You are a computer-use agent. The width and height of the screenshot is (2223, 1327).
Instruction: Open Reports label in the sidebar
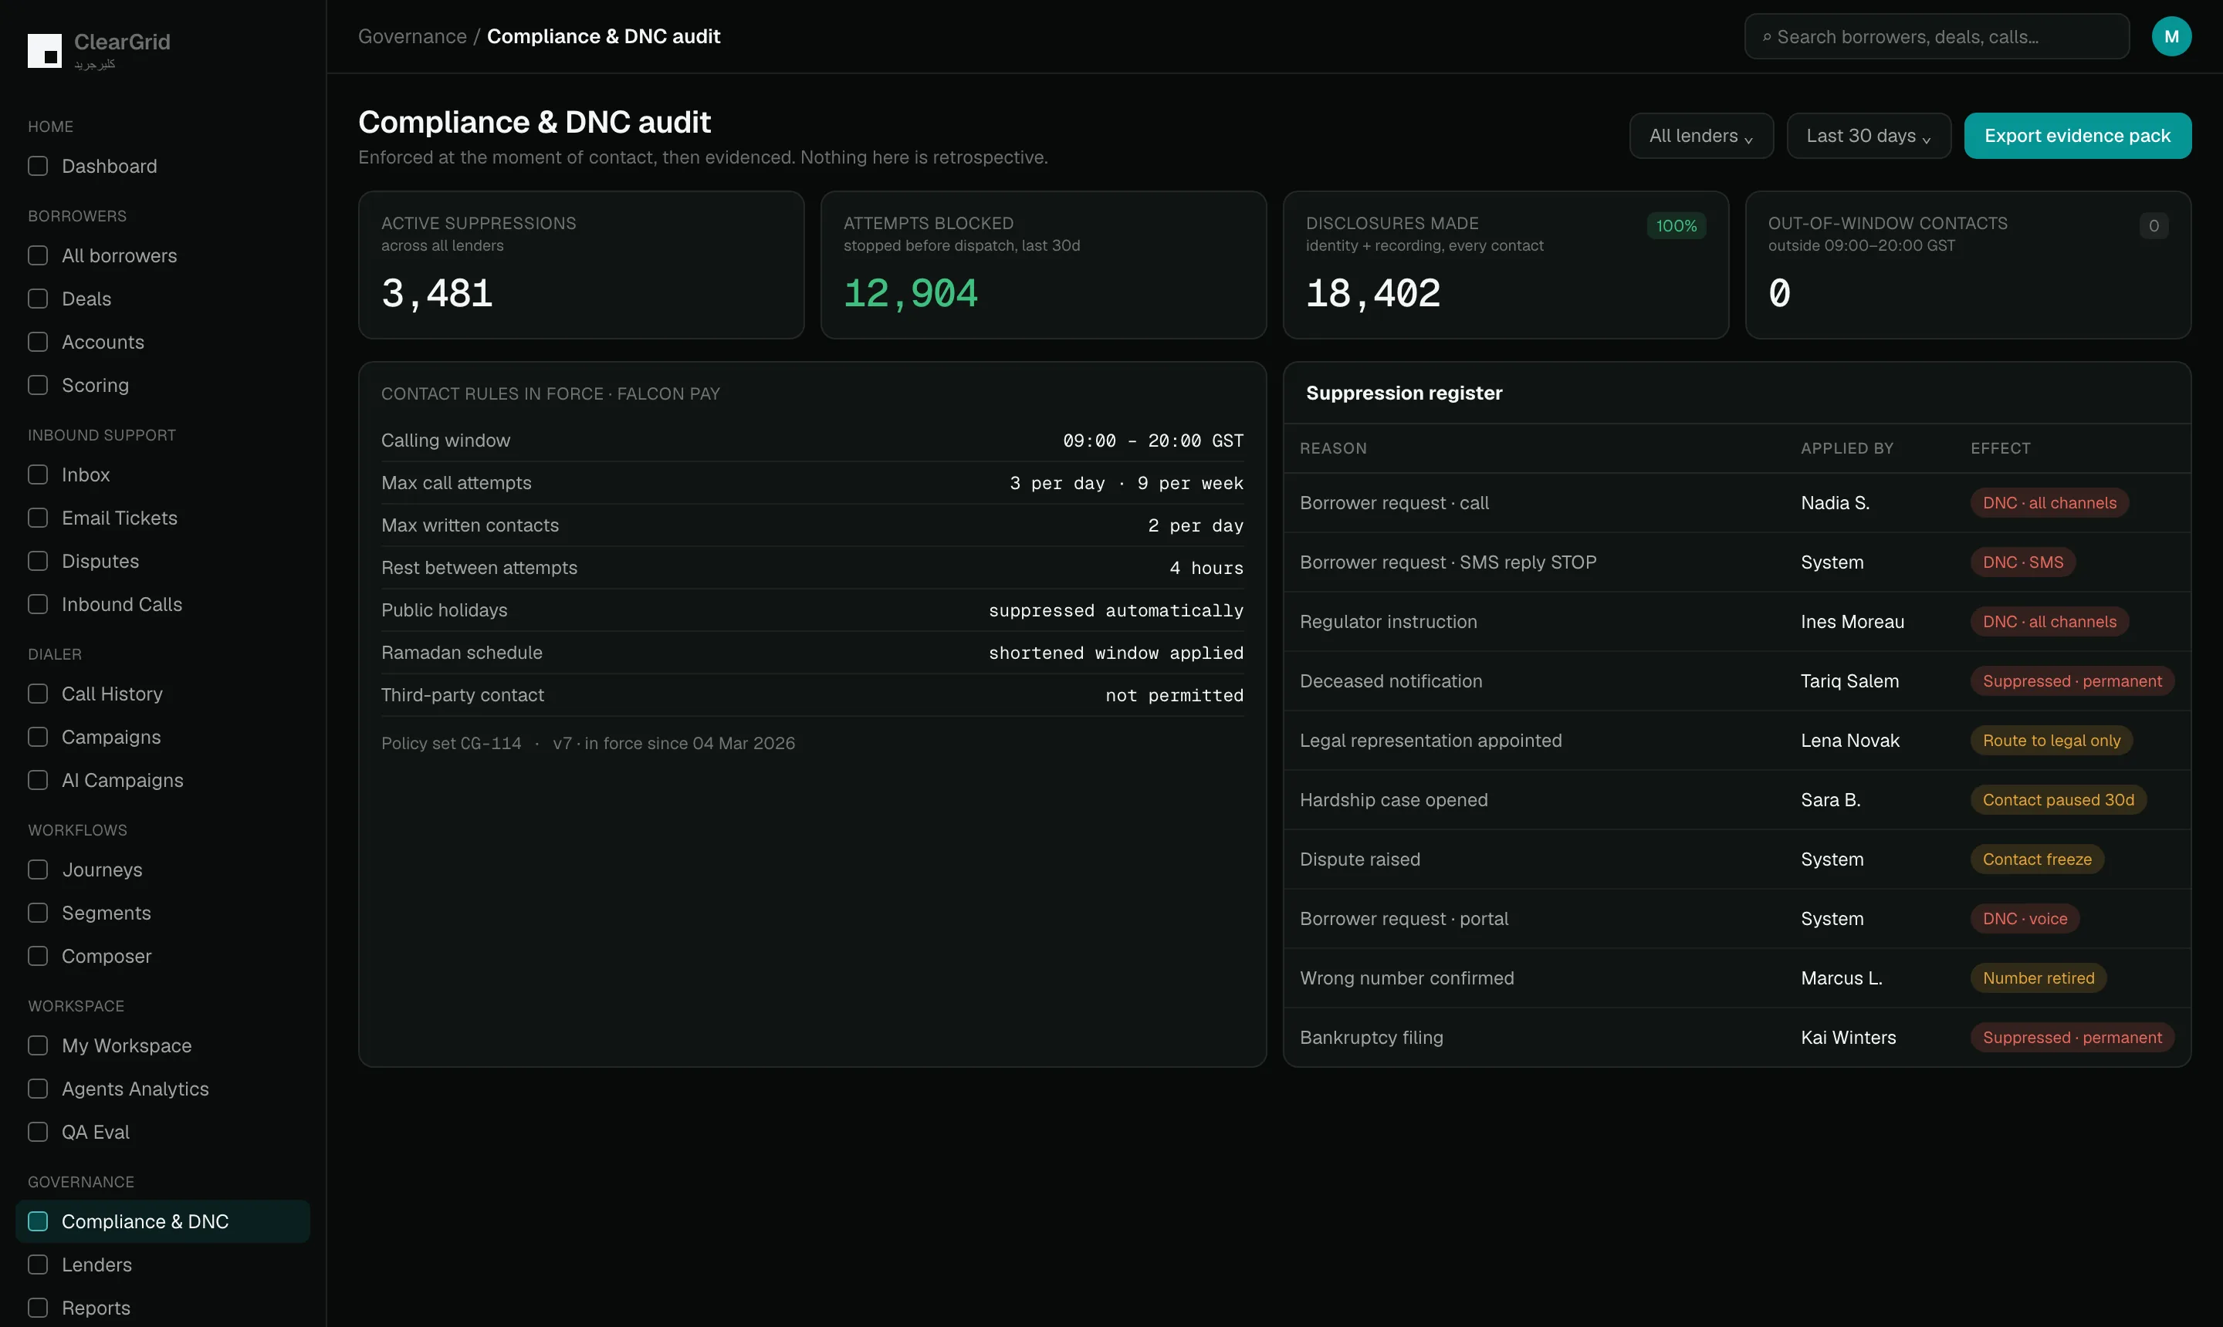point(96,1308)
